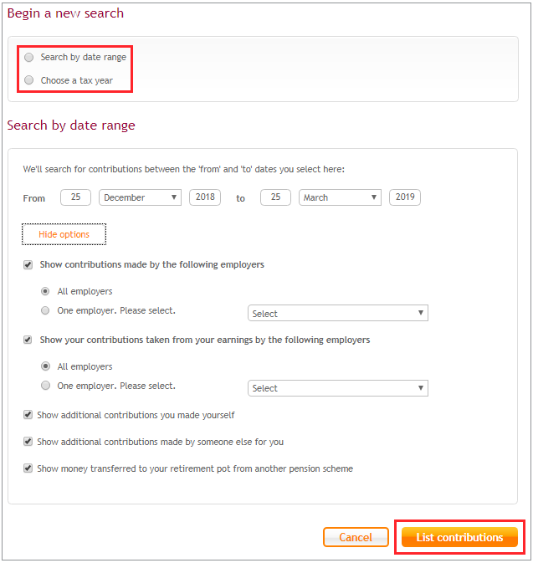The height and width of the screenshot is (563, 533).
Task: Select One employer under employer contributions
Action: [x=45, y=310]
